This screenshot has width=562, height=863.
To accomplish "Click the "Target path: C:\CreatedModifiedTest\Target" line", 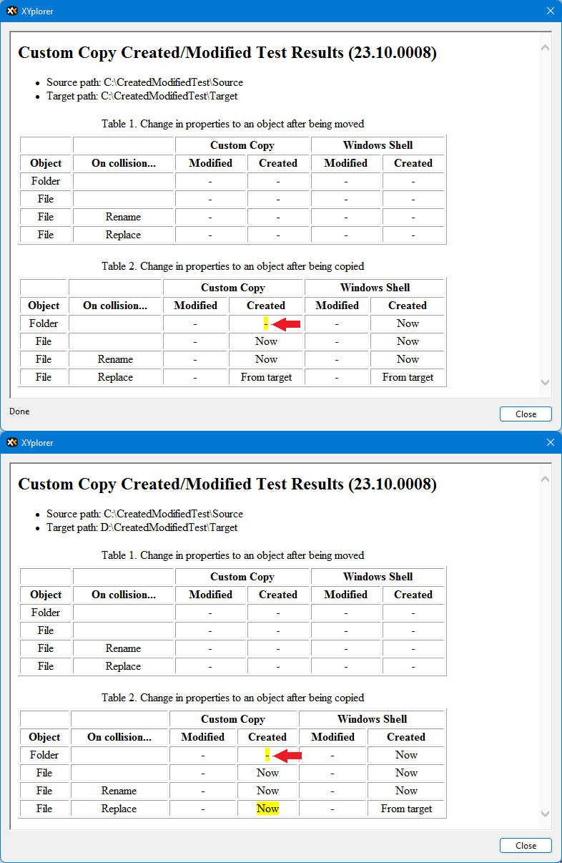I will pos(142,96).
